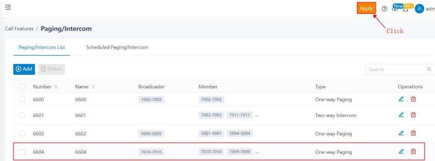Edit paging group 6600 pencil icon

[401, 99]
